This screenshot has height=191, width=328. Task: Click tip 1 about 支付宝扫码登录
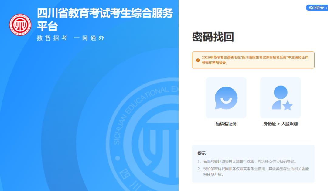pyautogui.click(x=247, y=161)
